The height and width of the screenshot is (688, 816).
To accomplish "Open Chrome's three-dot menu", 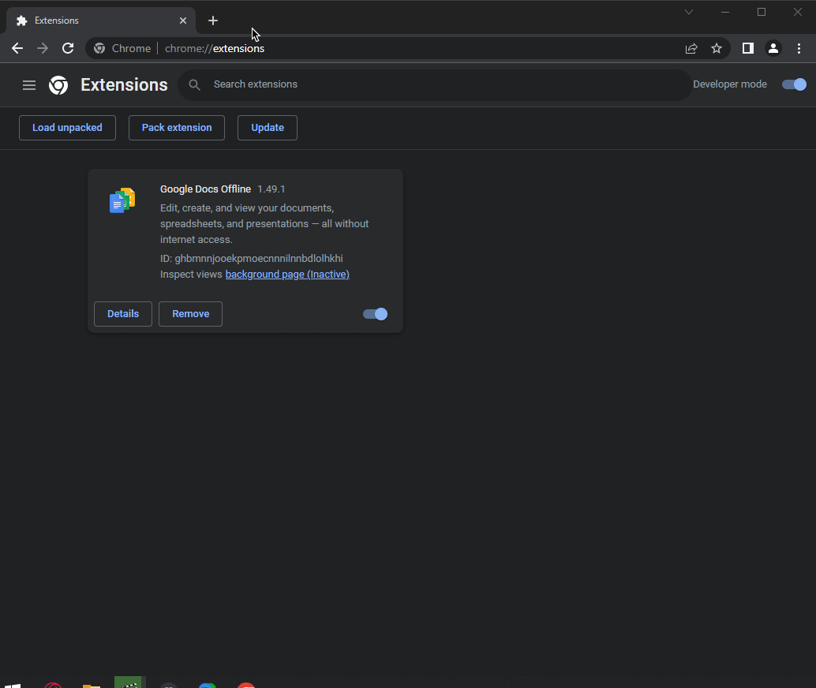I will pos(799,48).
